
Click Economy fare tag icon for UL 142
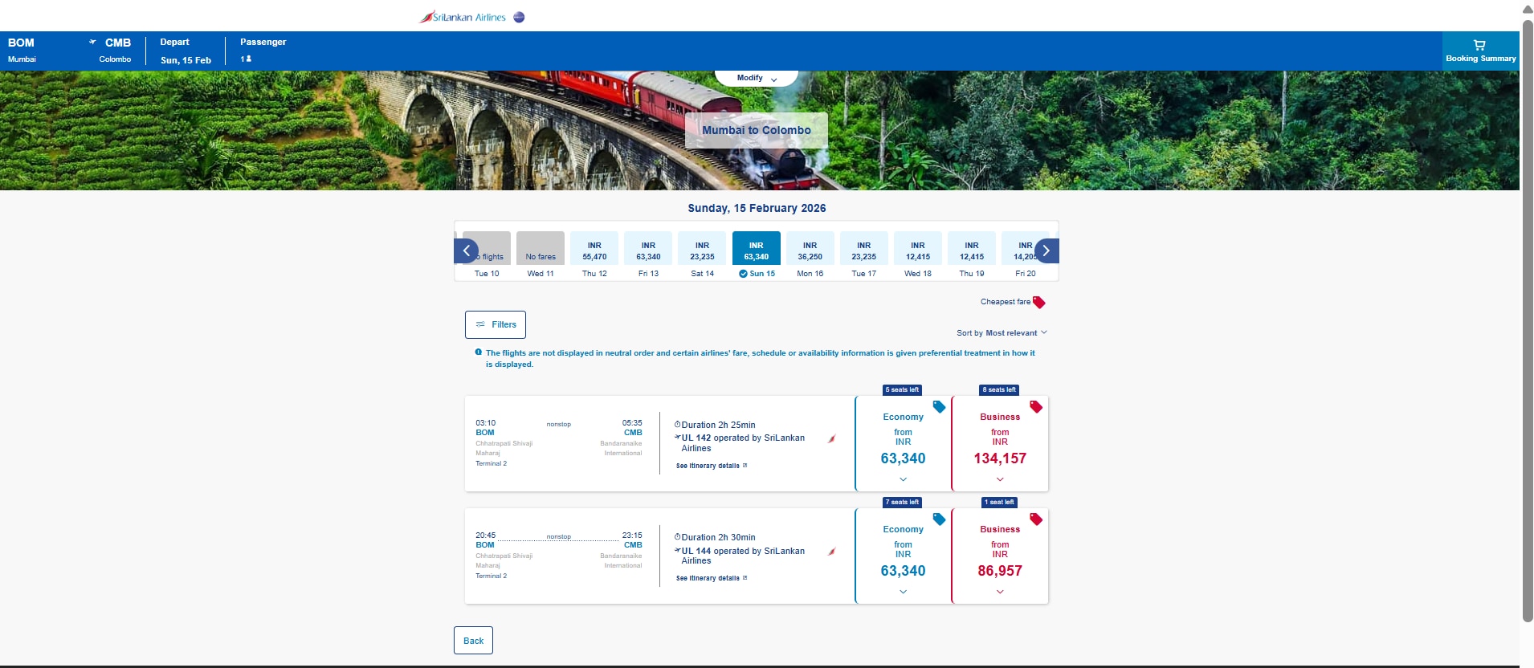tap(939, 407)
